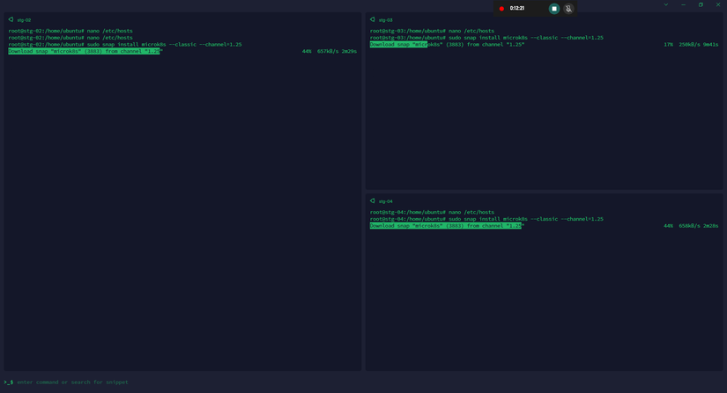The image size is (727, 393).
Task: Click the nano /etc/hosts line in stg-03
Action: click(432, 31)
